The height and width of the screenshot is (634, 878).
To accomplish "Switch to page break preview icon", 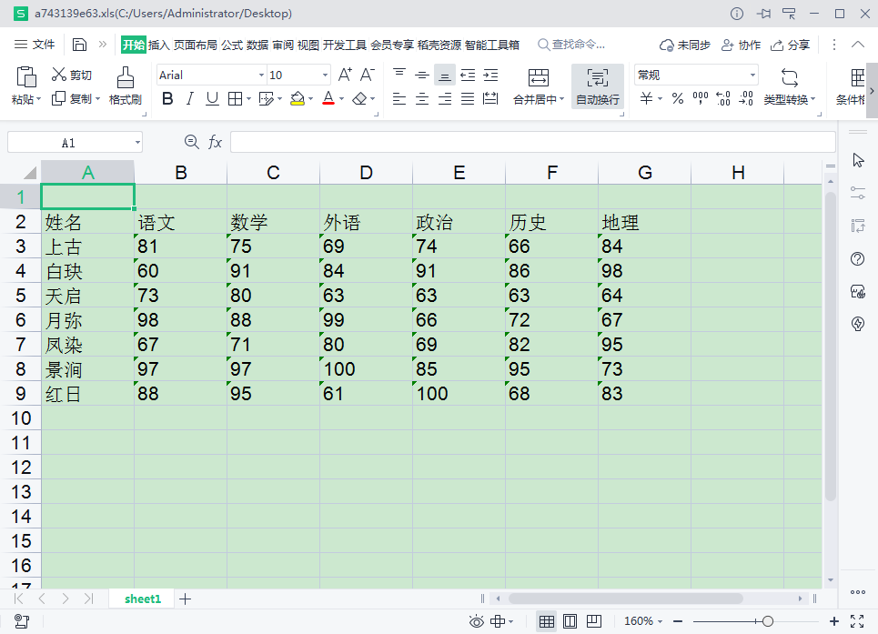I will 593,621.
